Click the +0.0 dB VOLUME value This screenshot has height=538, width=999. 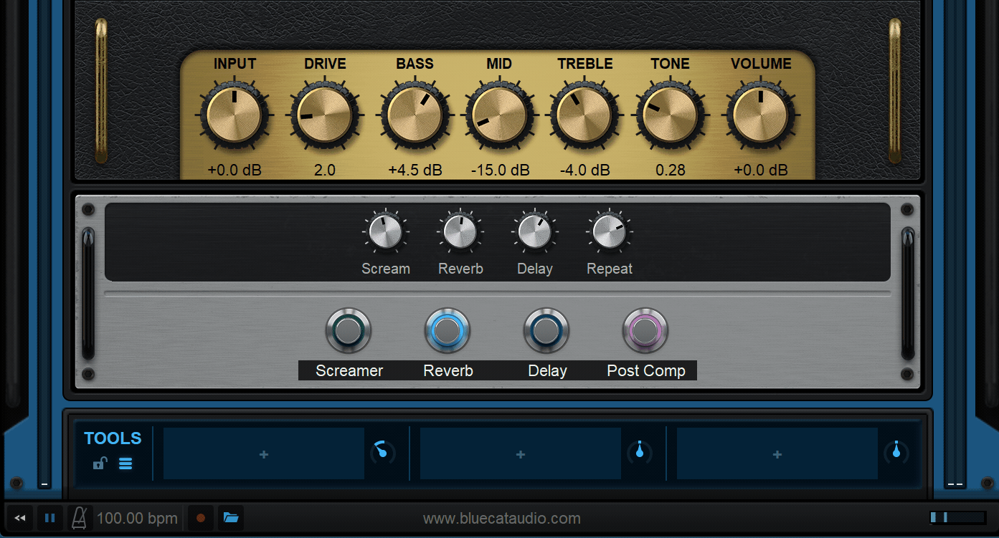coord(760,170)
